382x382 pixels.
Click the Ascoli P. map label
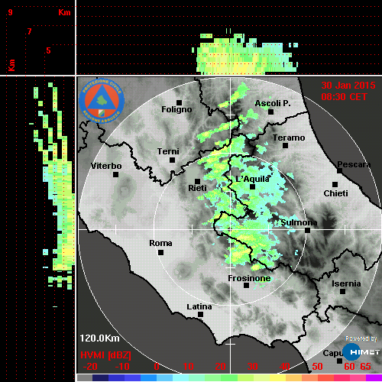(273, 103)
